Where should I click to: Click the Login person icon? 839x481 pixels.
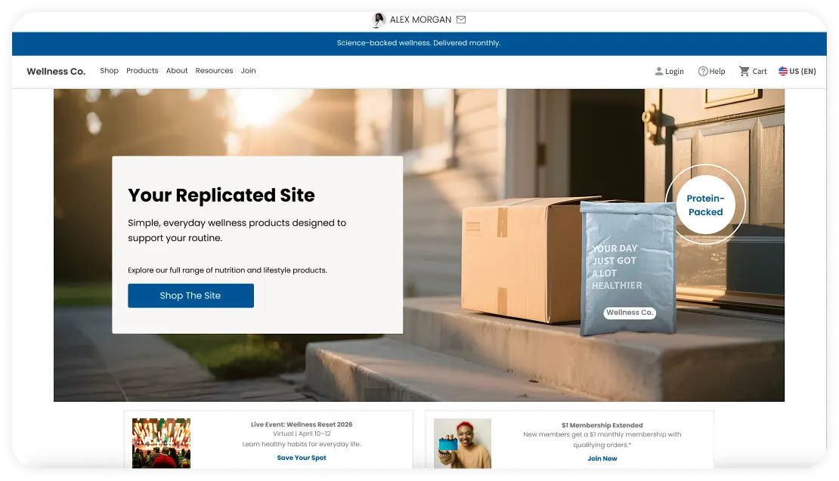click(658, 71)
